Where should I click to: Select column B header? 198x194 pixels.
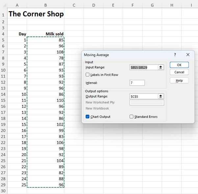(x=45, y=5)
